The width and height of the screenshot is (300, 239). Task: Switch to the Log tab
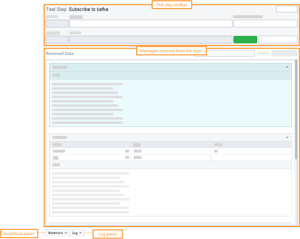75,233
